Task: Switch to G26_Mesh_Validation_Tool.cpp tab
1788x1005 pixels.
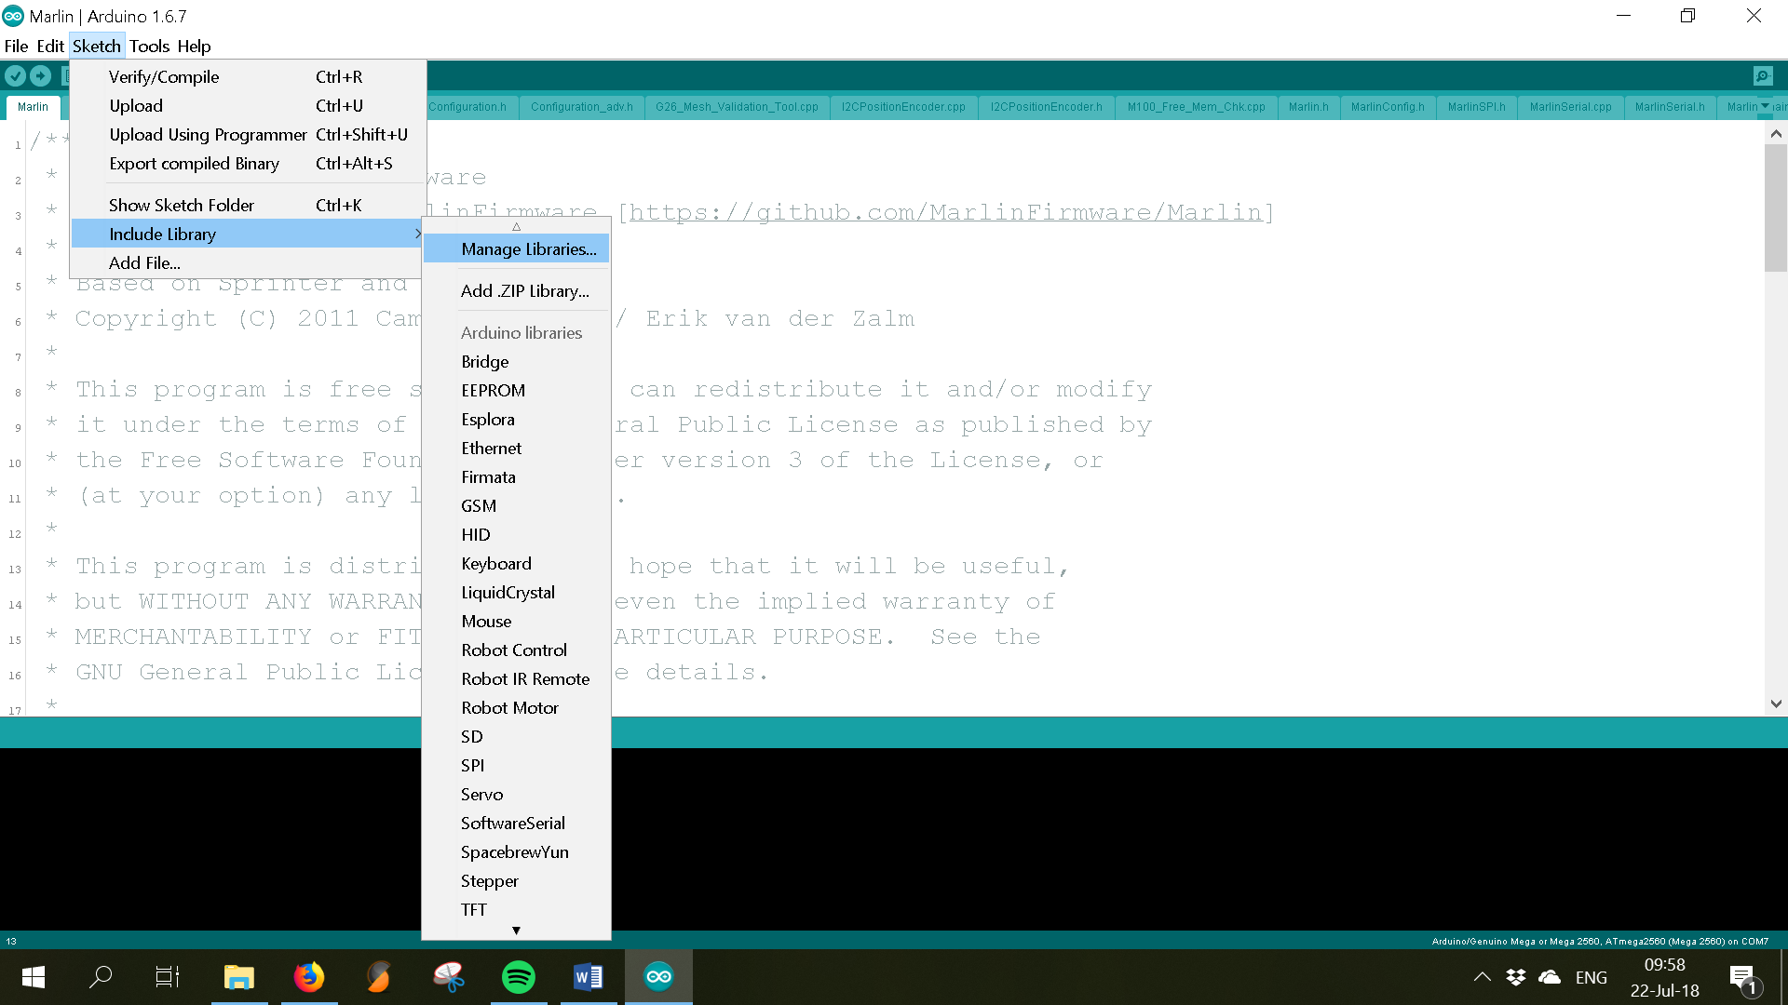Action: coord(737,107)
